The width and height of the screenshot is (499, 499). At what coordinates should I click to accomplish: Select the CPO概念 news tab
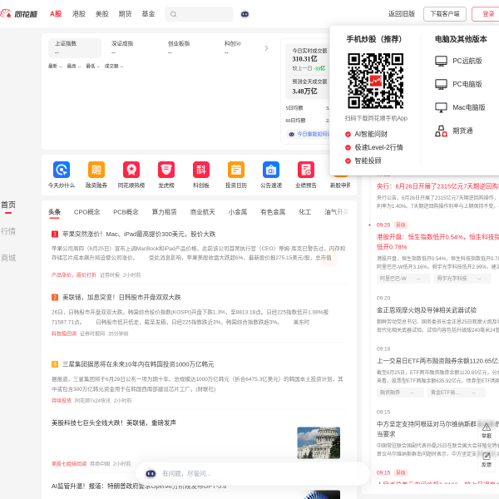(86, 212)
